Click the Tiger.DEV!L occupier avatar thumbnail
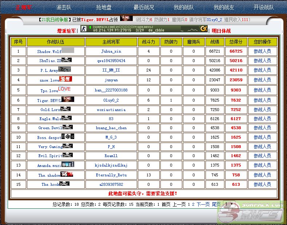This screenshot has height=225, width=287. 126,19
